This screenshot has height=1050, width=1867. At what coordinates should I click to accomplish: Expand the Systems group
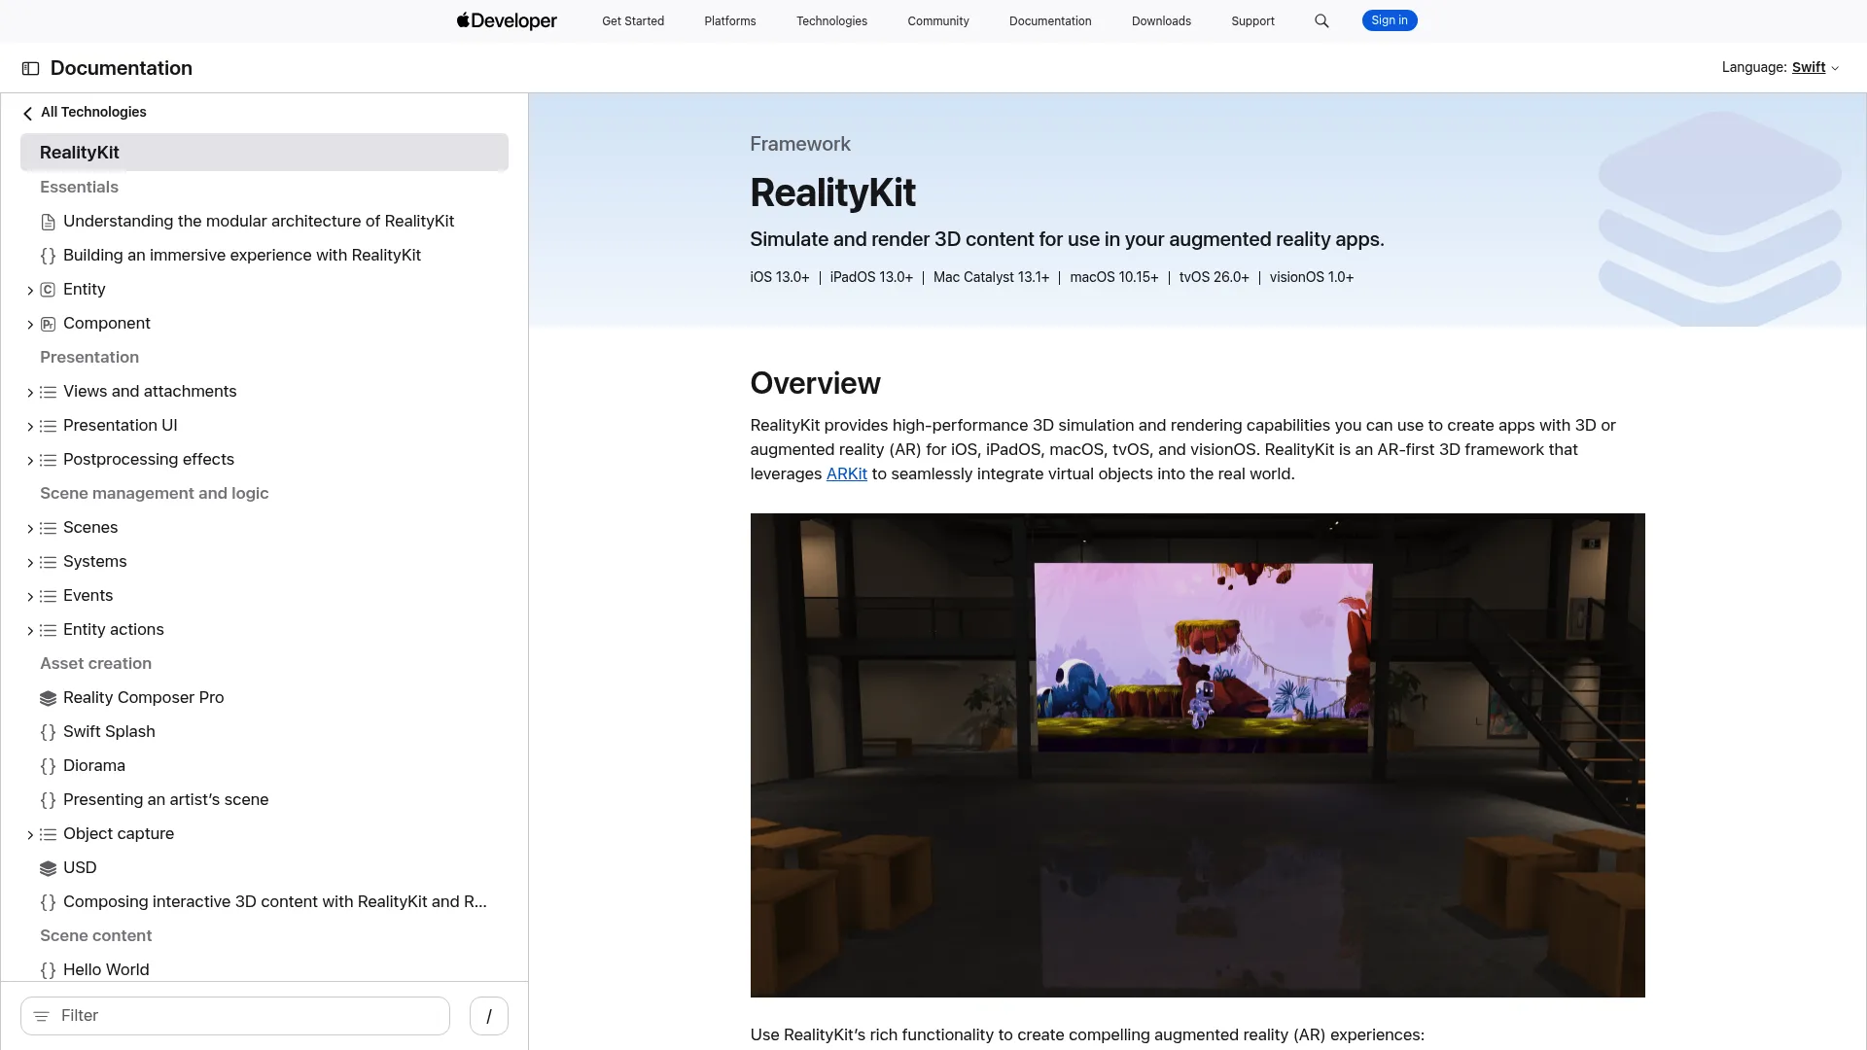pos(30,562)
